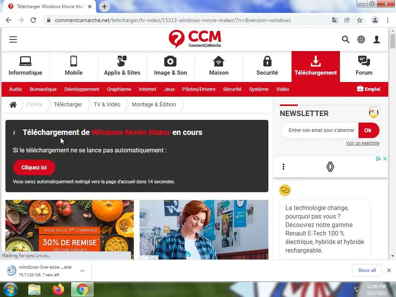The image size is (396, 297).
Task: Close the Télécharger Windows Movie Maker tab
Action: (x=90, y=7)
